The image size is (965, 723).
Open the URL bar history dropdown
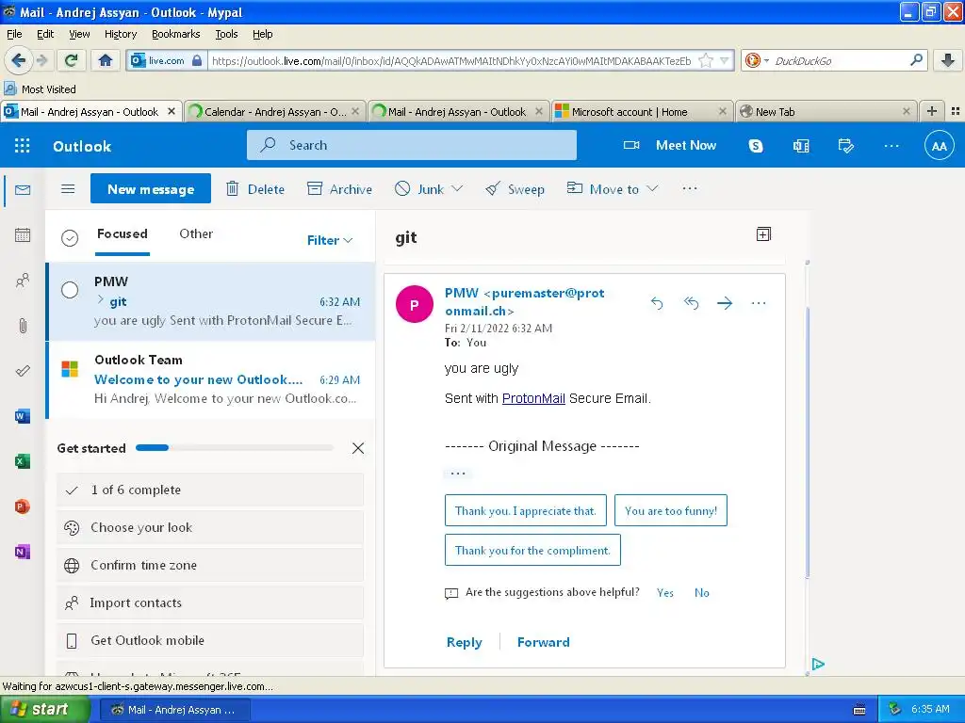(x=725, y=60)
